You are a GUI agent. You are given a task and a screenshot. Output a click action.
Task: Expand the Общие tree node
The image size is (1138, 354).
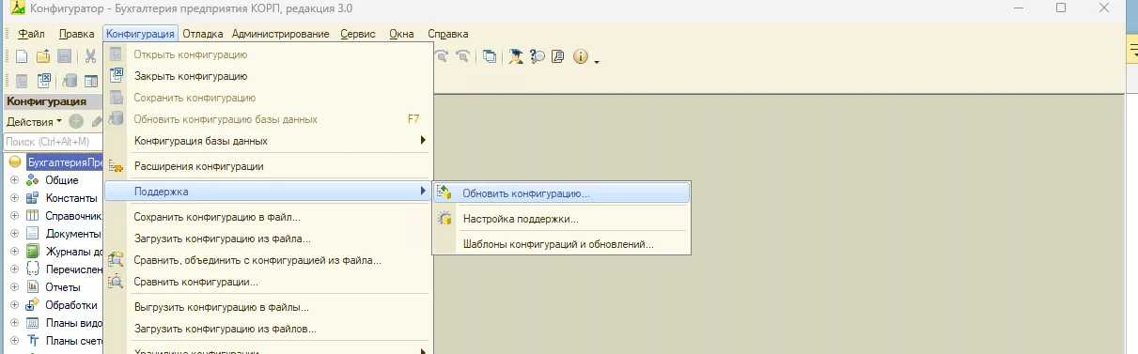point(15,180)
